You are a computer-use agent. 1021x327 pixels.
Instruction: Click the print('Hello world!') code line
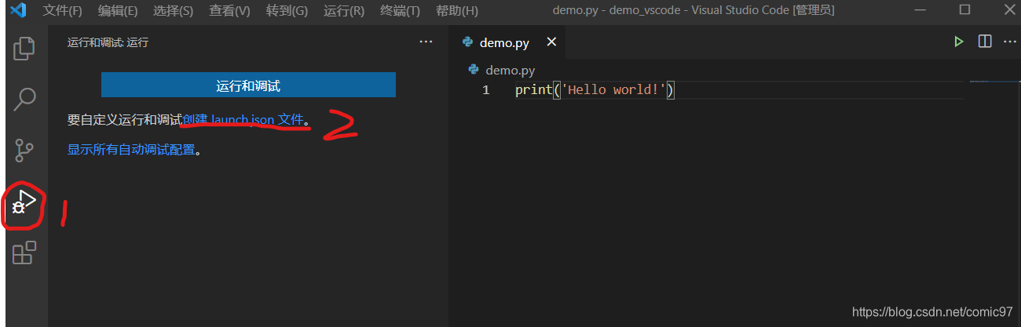point(595,90)
